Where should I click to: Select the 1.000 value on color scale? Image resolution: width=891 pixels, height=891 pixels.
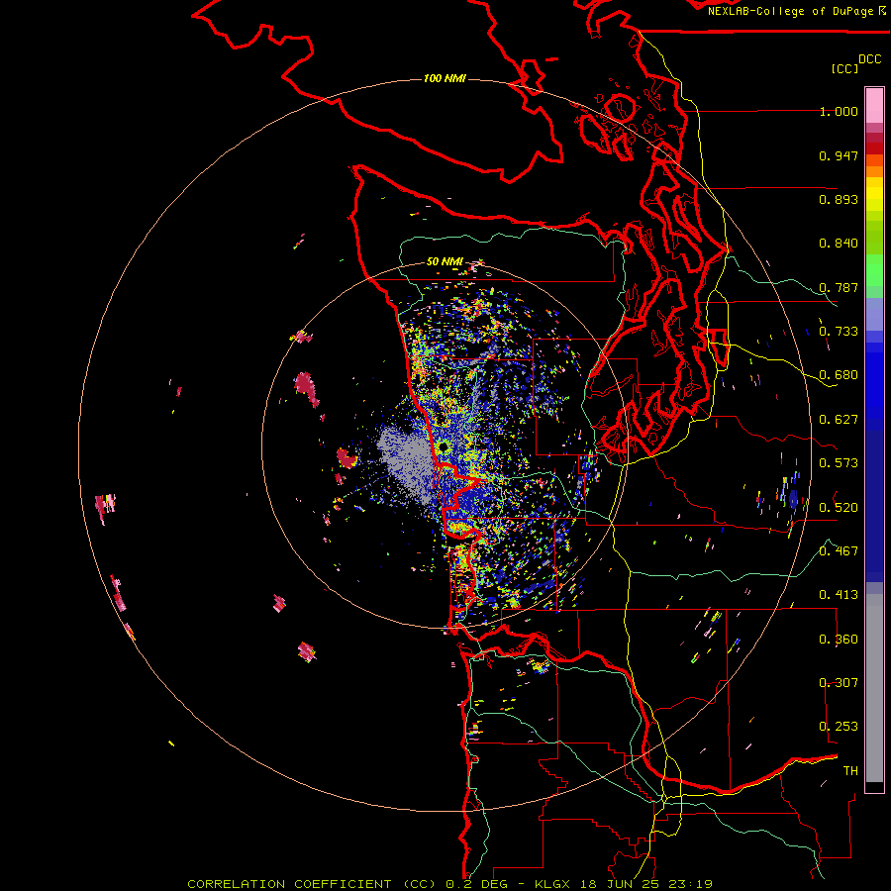[x=839, y=111]
